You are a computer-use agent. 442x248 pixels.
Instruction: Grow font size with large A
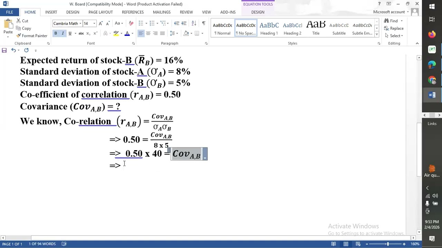pos(100,23)
